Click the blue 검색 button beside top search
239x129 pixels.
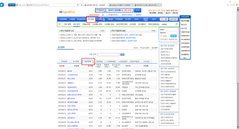(138, 10)
